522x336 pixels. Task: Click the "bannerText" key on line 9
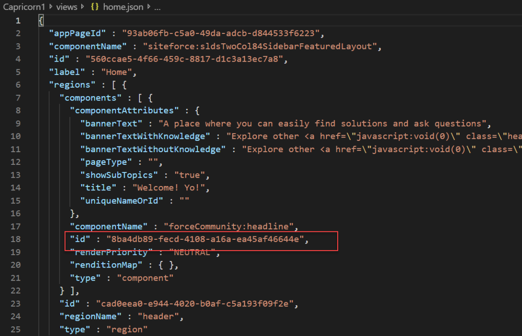coord(111,124)
